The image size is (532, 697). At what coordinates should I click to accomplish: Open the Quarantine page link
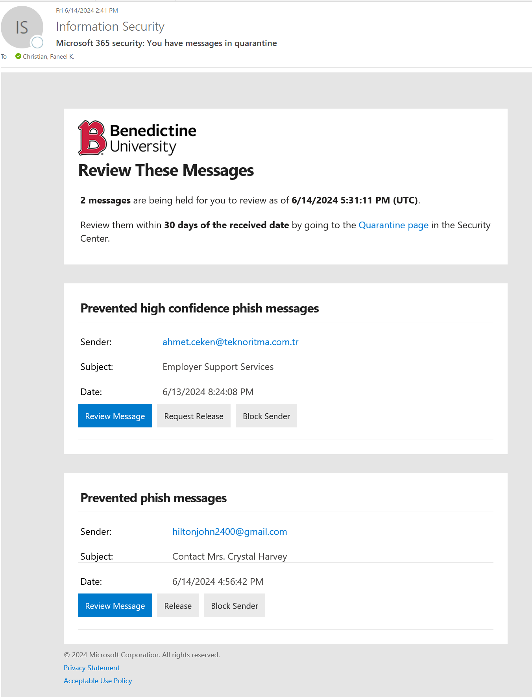[x=393, y=225]
